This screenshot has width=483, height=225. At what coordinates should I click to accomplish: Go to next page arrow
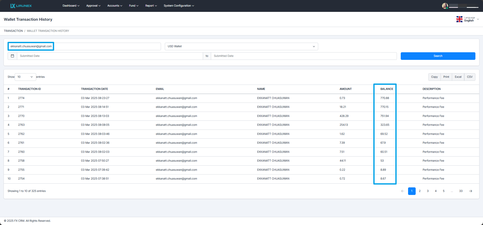(x=471, y=191)
